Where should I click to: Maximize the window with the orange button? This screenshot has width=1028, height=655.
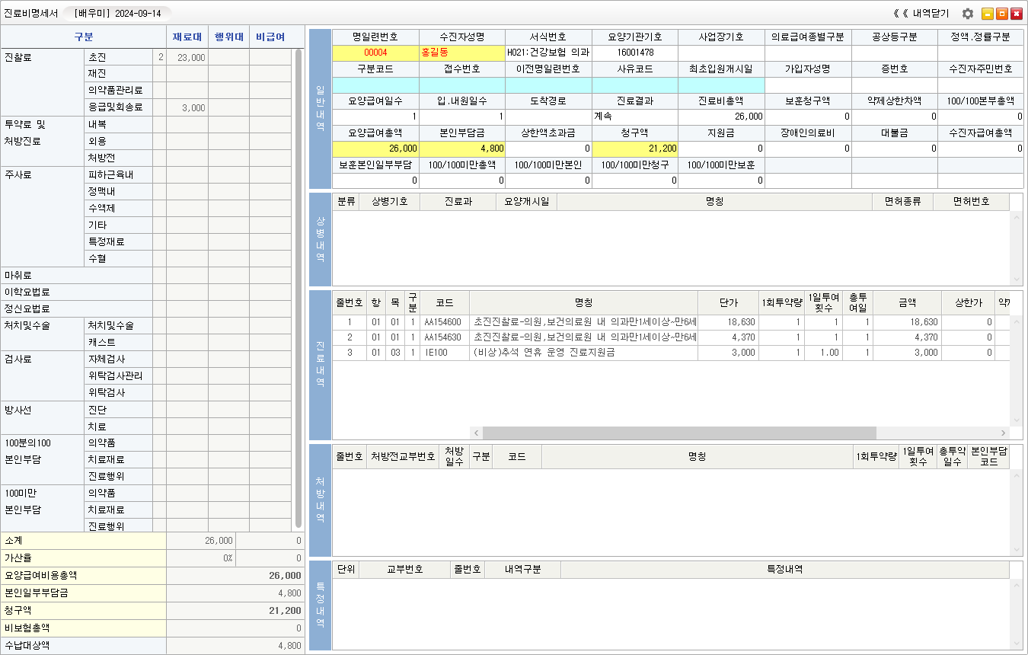pyautogui.click(x=1002, y=14)
